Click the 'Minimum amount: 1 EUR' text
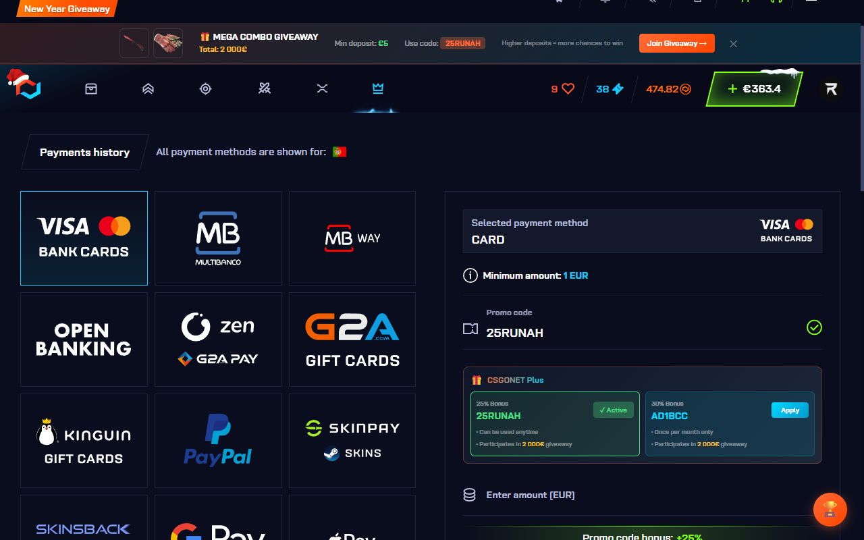The width and height of the screenshot is (864, 540). click(535, 275)
